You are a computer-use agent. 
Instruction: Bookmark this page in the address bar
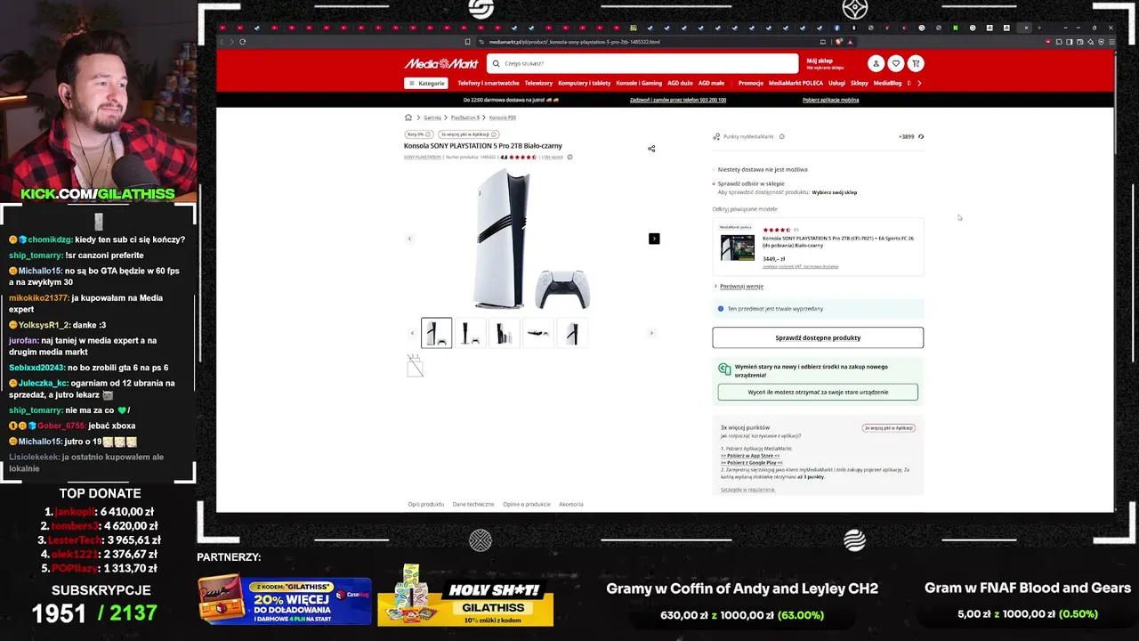[x=467, y=42]
